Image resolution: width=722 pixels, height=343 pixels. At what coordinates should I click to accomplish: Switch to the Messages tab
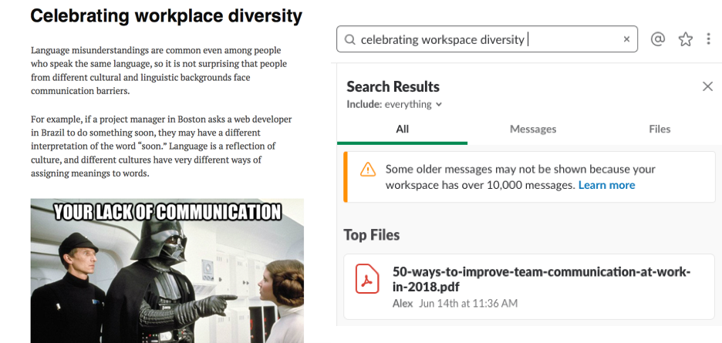533,129
